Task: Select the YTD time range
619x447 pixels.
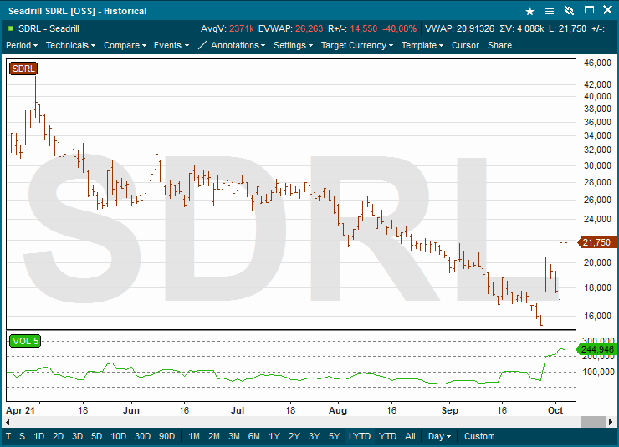Action: tap(387, 436)
